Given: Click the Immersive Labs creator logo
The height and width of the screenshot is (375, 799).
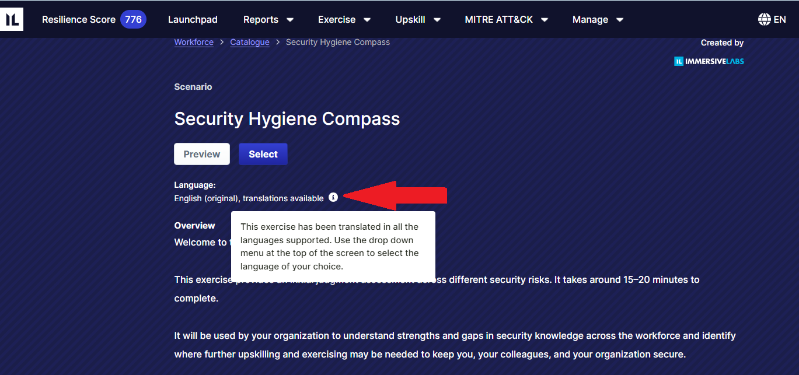Looking at the screenshot, I should click(709, 61).
